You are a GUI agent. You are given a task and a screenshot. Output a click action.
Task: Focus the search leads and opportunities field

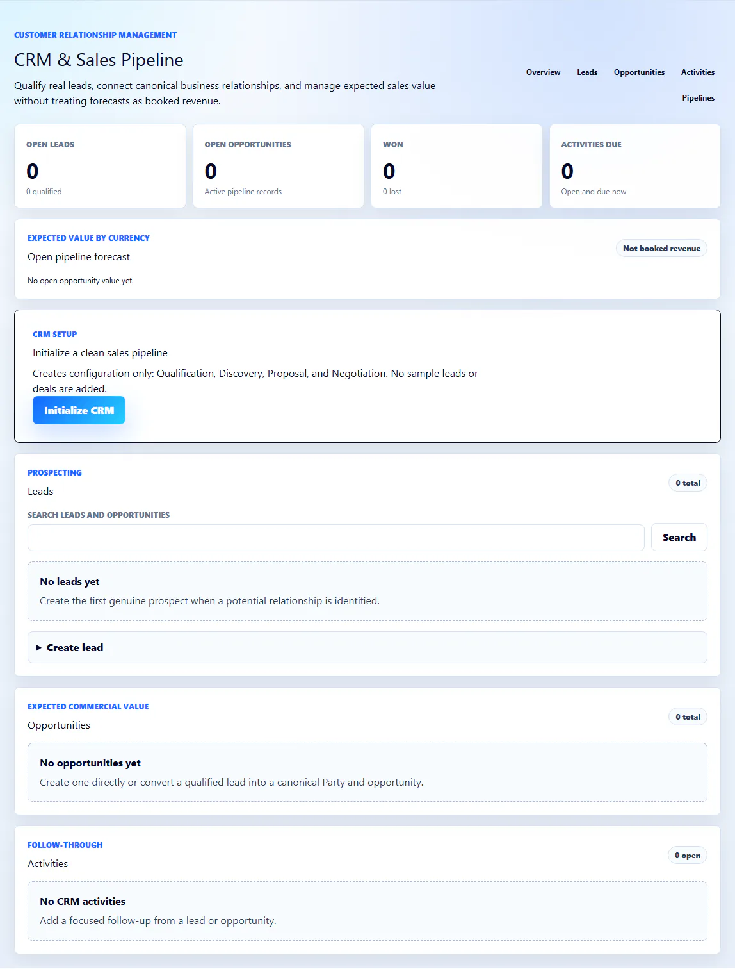click(x=336, y=538)
